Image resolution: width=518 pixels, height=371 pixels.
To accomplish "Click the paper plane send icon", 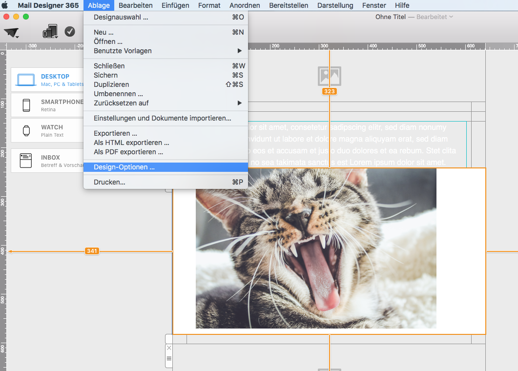I will click(11, 32).
